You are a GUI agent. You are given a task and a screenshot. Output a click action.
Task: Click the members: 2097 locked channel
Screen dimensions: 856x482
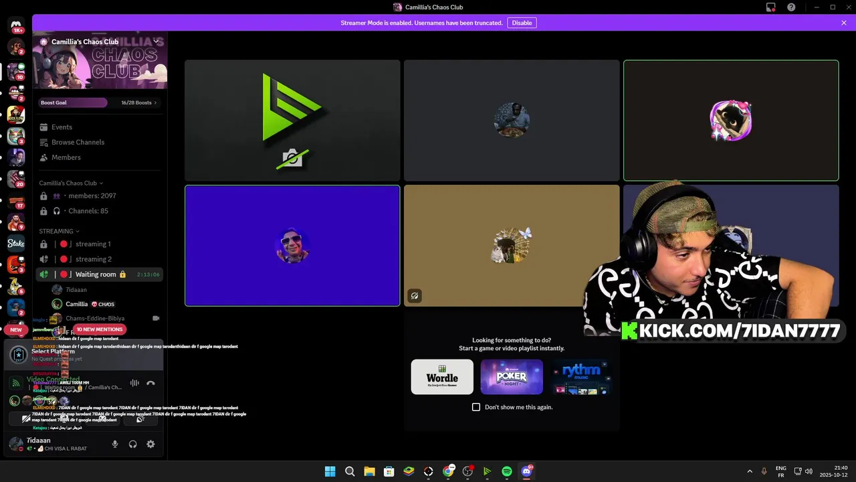[x=100, y=195]
